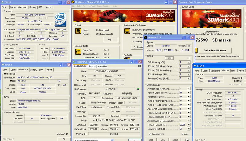Select the Graphics Card tab in GPU-Z
Screen dimensions: 246x141
[80, 66]
